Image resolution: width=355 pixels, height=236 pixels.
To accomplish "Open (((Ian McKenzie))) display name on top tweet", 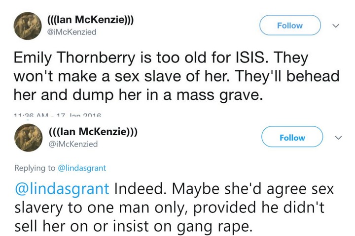I will pos(90,20).
